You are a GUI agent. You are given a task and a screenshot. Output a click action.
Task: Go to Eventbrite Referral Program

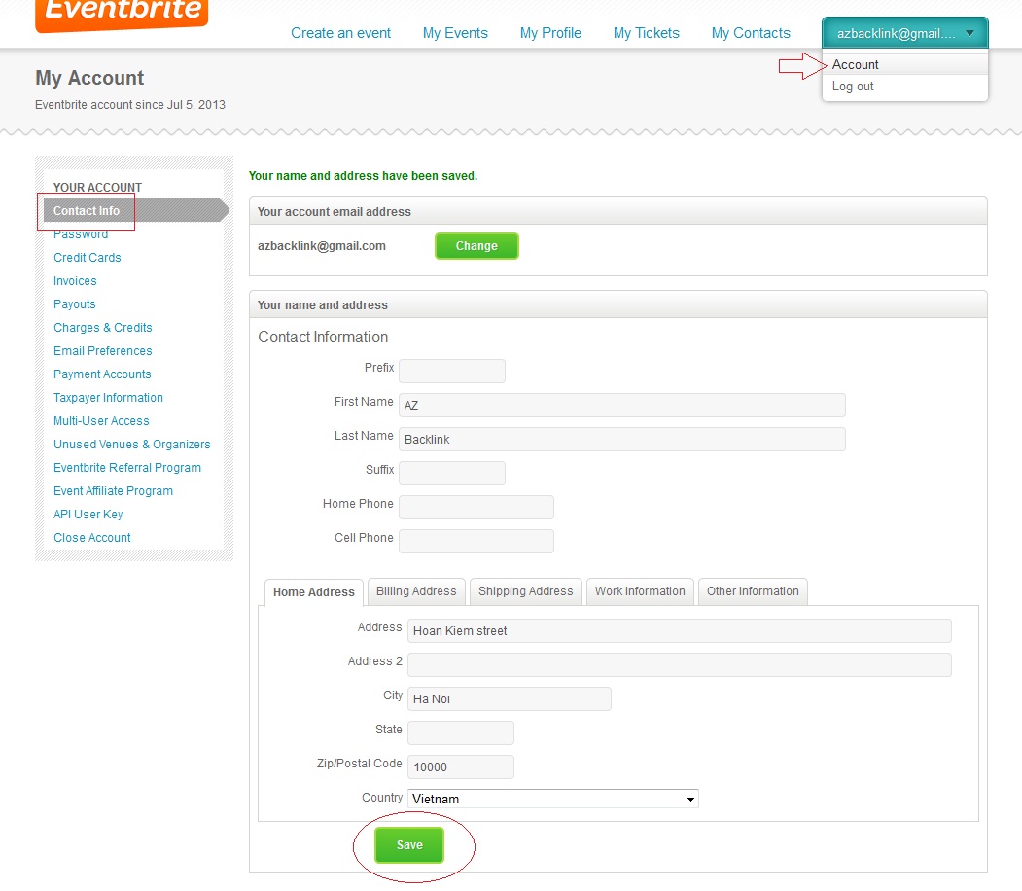[x=127, y=468]
